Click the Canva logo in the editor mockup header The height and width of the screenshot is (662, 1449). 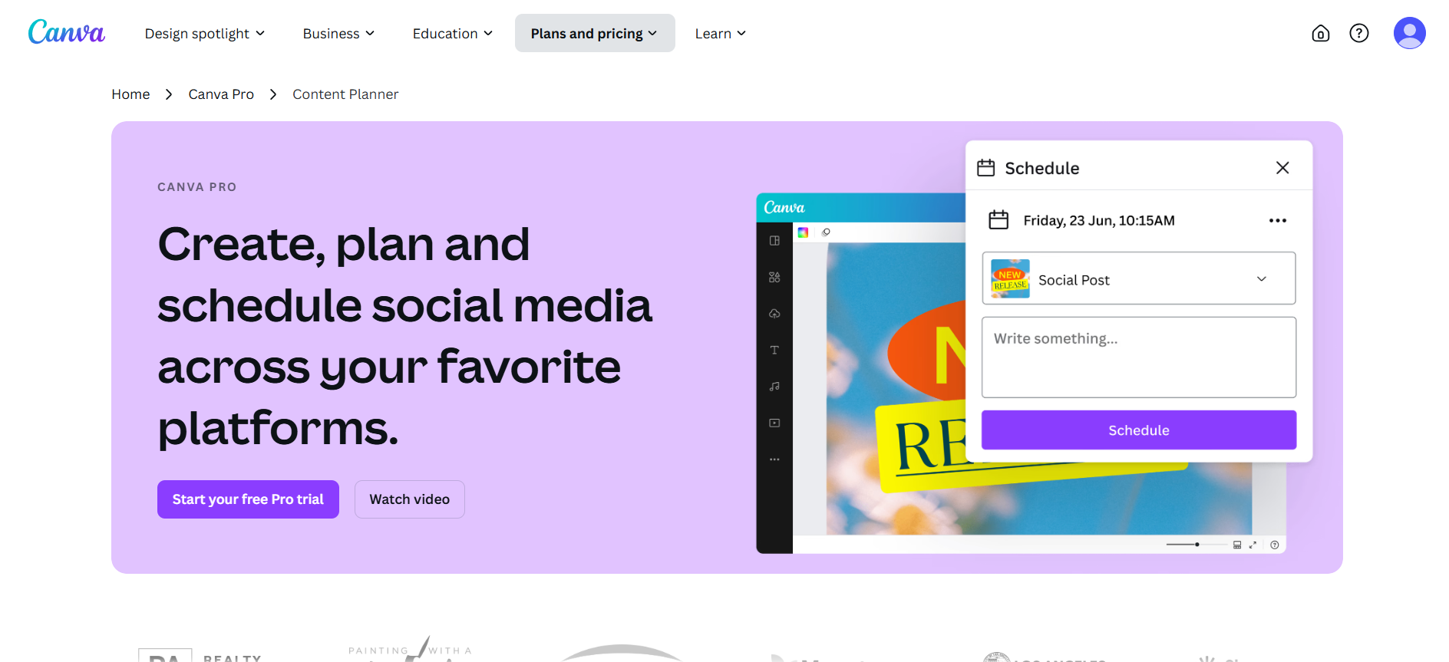[784, 208]
